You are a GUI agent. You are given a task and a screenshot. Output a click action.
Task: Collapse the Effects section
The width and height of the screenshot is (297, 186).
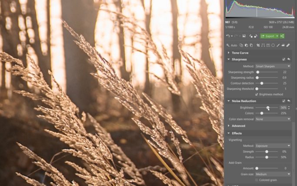point(229,133)
